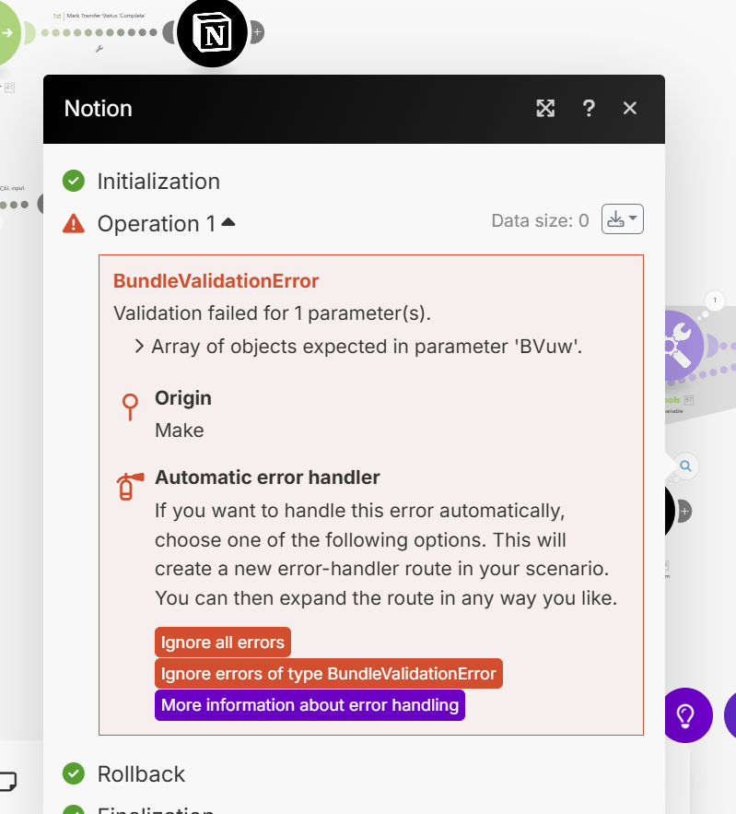Click the red warning triangle beside Operation 1
This screenshot has width=736, height=814.
(74, 224)
